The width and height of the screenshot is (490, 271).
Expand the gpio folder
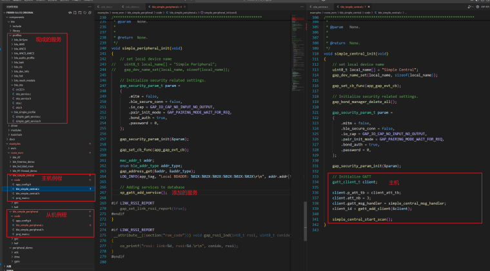[x=17, y=261]
